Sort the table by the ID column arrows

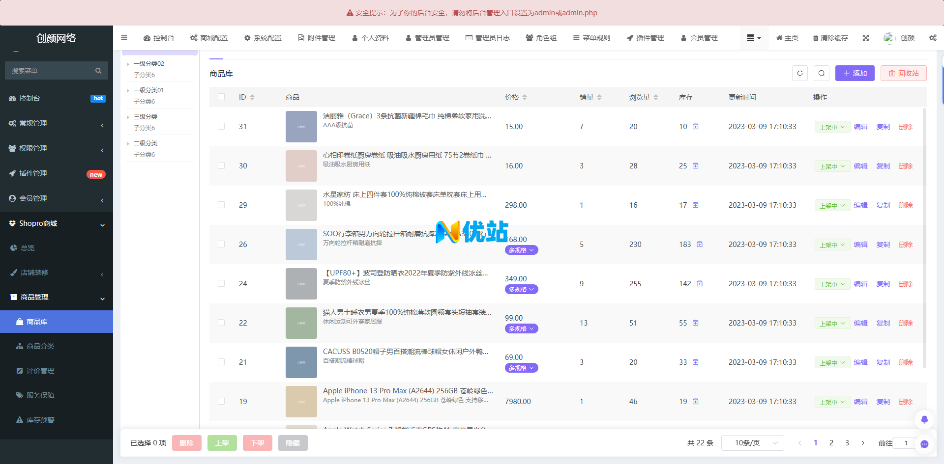(252, 97)
